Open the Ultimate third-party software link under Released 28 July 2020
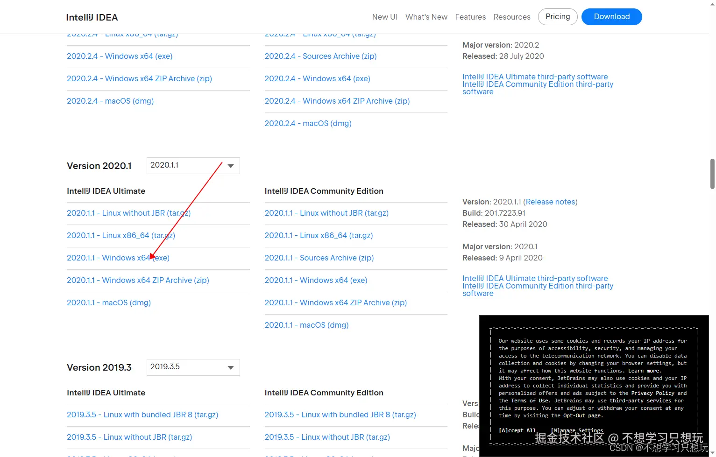Image resolution: width=716 pixels, height=457 pixels. coord(535,77)
